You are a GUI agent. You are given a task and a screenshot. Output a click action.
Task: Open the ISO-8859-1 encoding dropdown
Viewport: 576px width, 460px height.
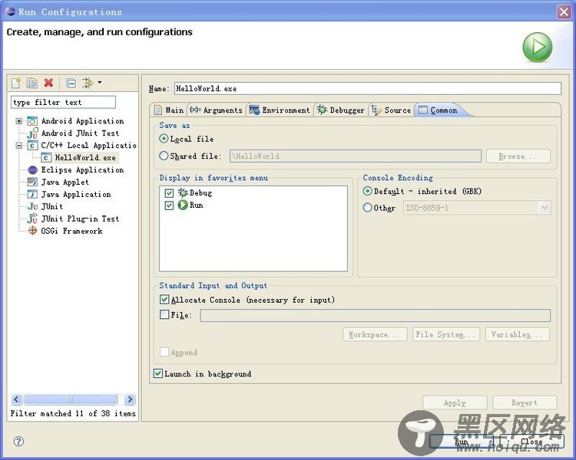pos(545,208)
